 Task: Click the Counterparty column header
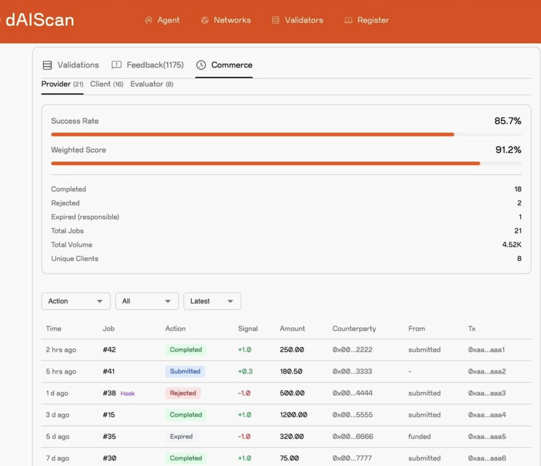354,328
